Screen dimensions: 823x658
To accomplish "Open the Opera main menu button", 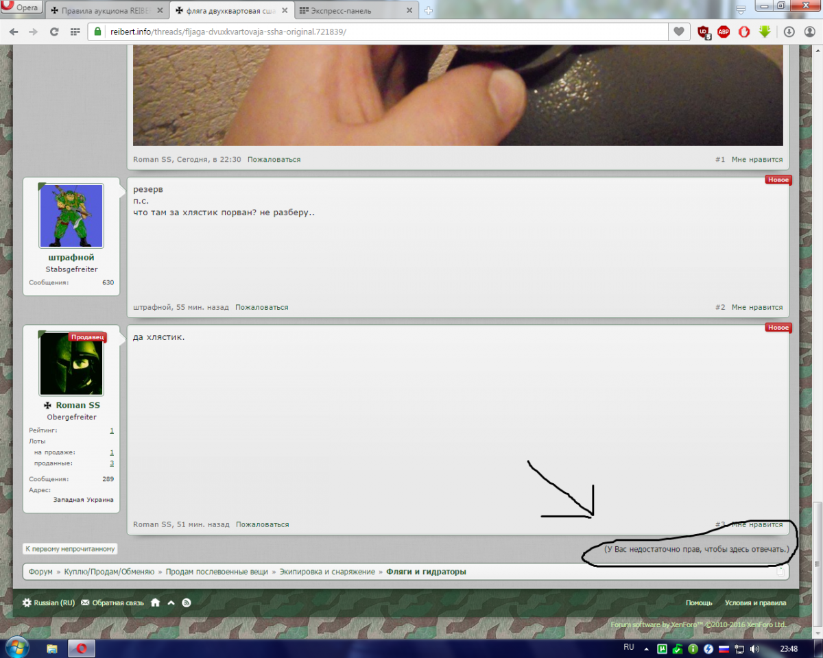I will point(23,9).
